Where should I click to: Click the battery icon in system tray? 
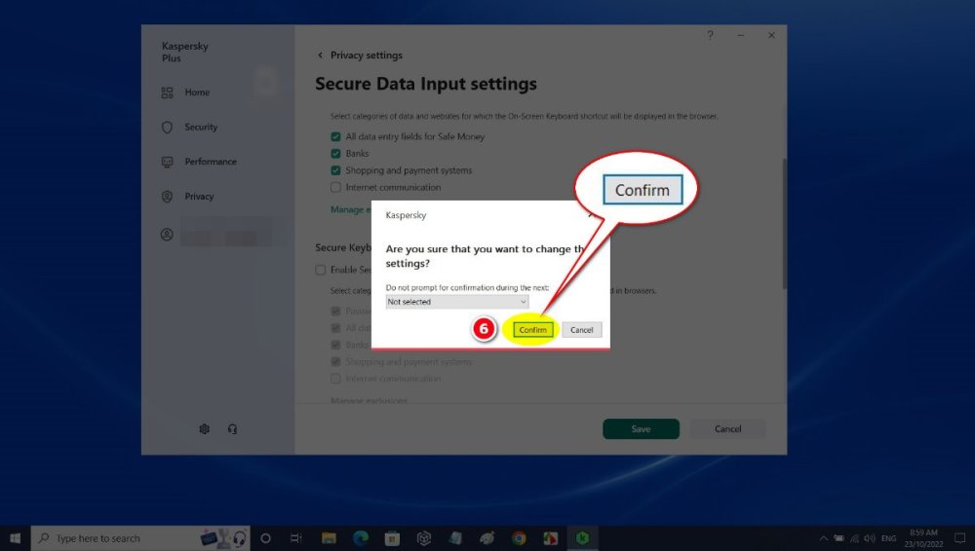[x=838, y=538]
